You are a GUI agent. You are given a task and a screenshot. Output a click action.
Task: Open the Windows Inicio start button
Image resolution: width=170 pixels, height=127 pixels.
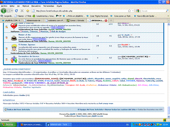8,125
